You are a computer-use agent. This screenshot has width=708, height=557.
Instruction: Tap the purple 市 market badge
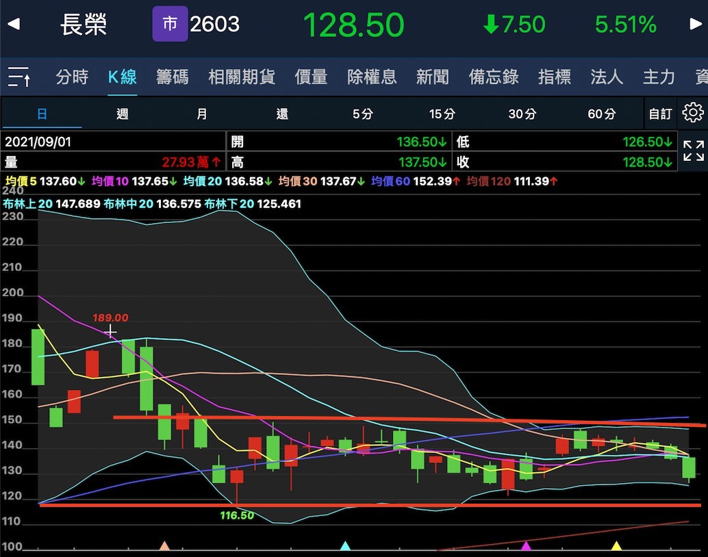click(x=170, y=25)
